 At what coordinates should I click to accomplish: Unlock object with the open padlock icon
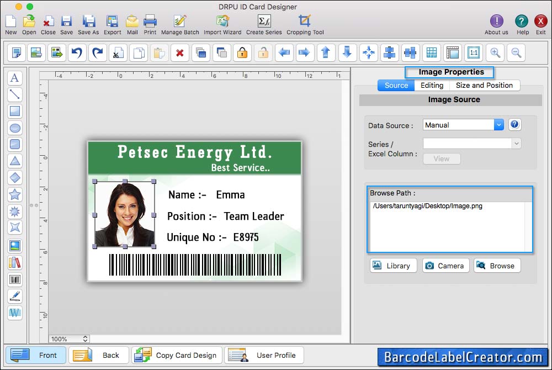click(263, 53)
